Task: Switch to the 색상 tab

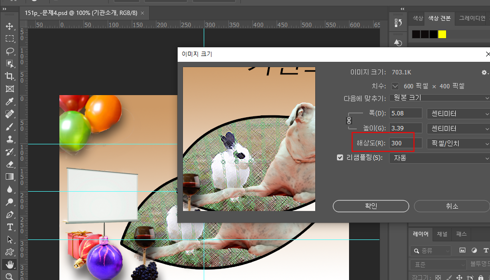Action: click(418, 18)
